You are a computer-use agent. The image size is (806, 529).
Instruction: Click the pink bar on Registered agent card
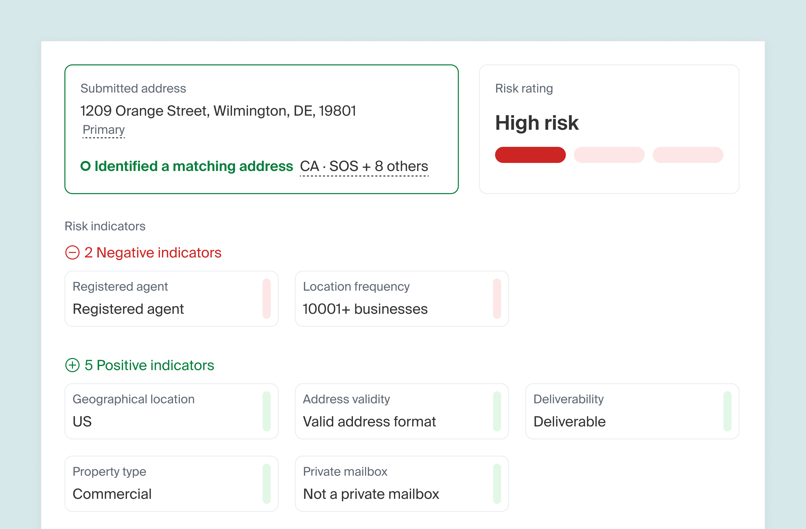[266, 298]
